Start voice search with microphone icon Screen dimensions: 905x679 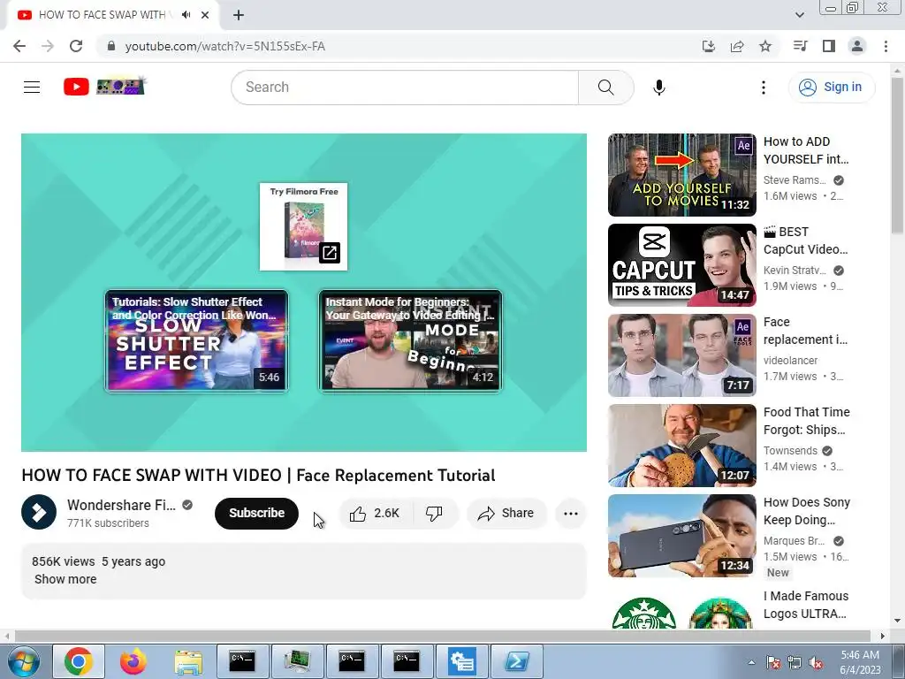coord(658,88)
